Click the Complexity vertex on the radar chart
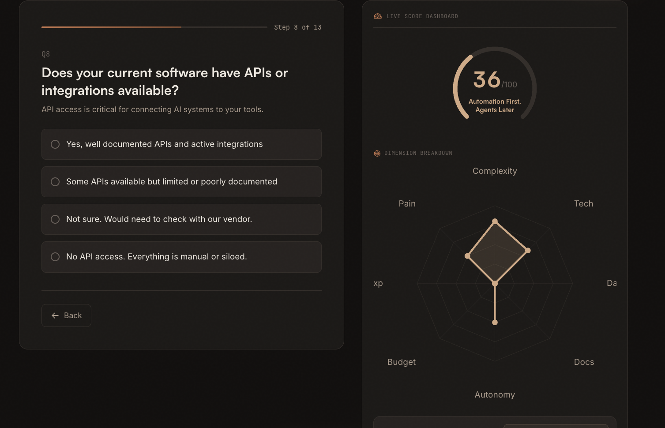 495,220
